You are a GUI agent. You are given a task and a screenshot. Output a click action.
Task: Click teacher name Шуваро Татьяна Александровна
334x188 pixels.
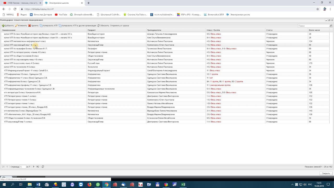162,34
